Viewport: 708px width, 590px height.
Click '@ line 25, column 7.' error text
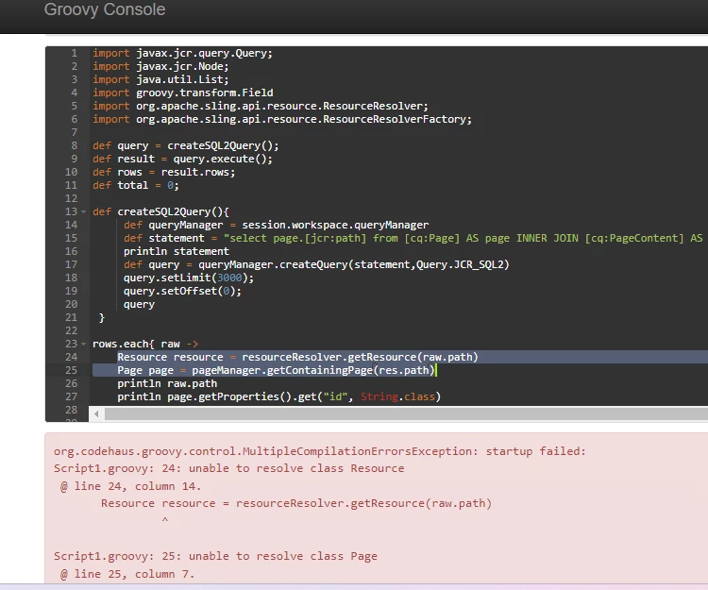(x=127, y=574)
